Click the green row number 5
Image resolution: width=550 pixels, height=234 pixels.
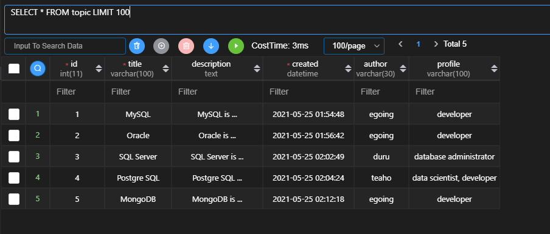coord(38,199)
